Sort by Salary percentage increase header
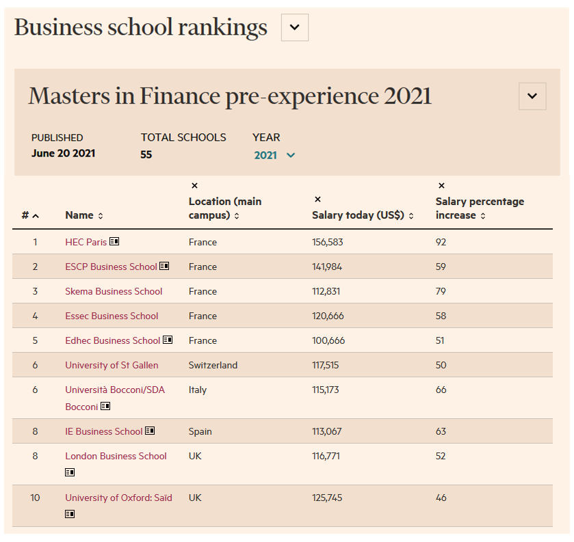The height and width of the screenshot is (542, 574). (480, 208)
